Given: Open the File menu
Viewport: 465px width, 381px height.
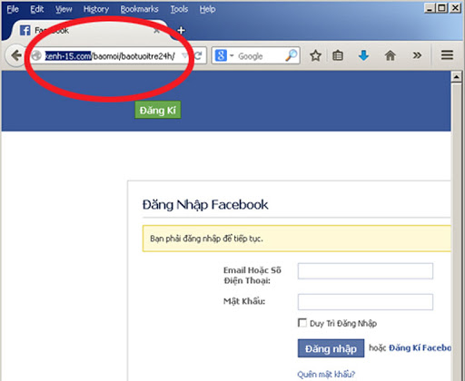Looking at the screenshot, I should (13, 9).
